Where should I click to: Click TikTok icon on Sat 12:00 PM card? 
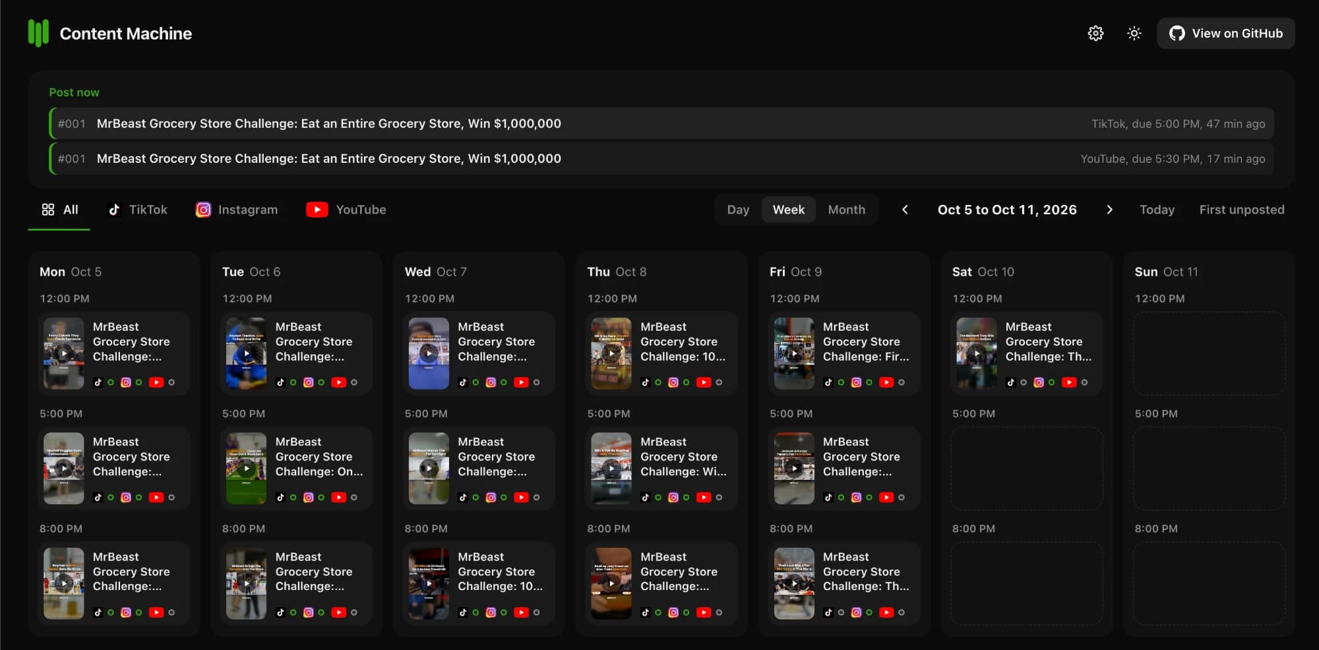point(1011,382)
